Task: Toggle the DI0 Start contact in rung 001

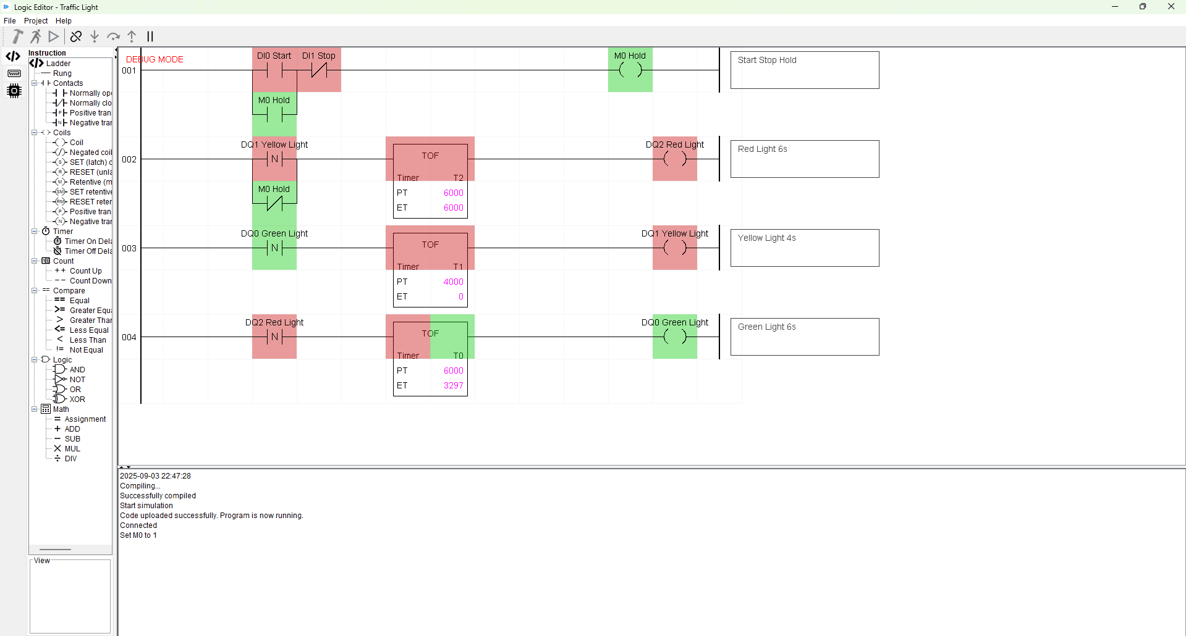Action: [274, 70]
